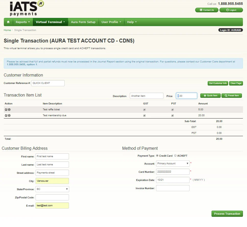Click the Total amount 25.00 value
This screenshot has height=227, width=247.
pyautogui.click(x=219, y=139)
